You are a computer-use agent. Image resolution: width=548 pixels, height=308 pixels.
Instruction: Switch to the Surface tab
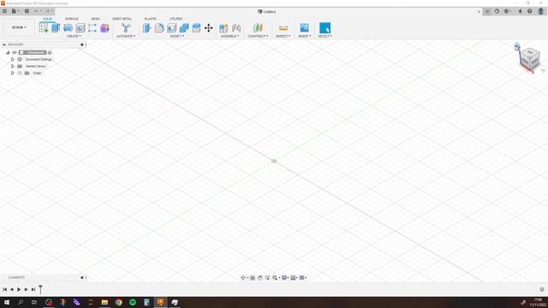tap(72, 19)
